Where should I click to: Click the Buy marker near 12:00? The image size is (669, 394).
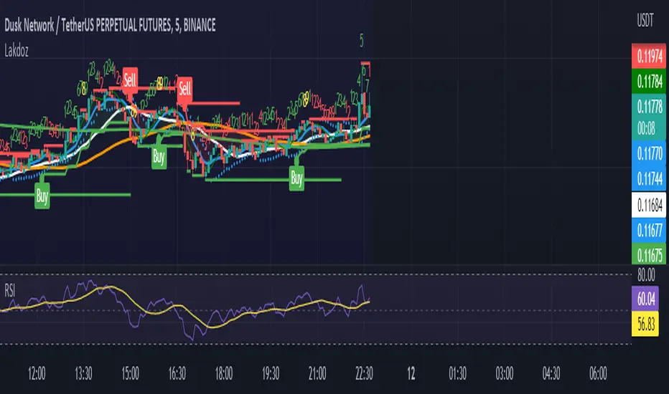pyautogui.click(x=42, y=196)
